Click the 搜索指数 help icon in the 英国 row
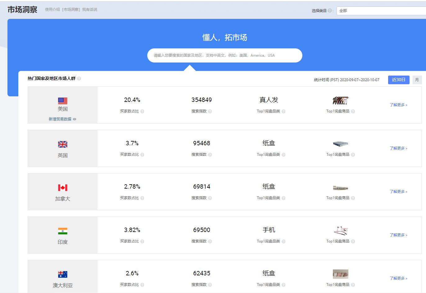This screenshot has height=293, width=426. [210, 155]
